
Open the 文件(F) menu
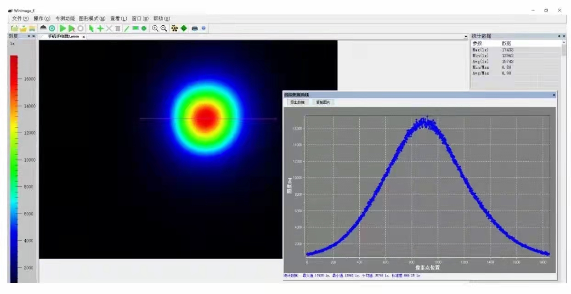[x=20, y=19]
